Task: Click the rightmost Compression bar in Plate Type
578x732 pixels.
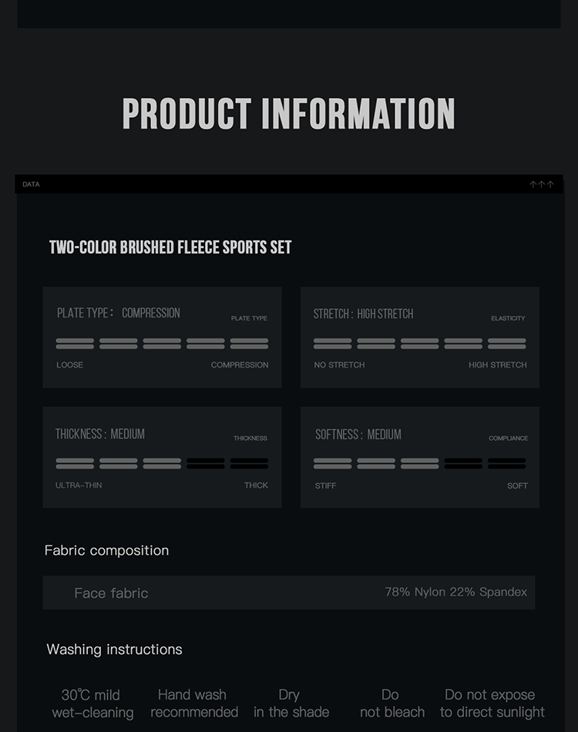Action: pos(249,344)
